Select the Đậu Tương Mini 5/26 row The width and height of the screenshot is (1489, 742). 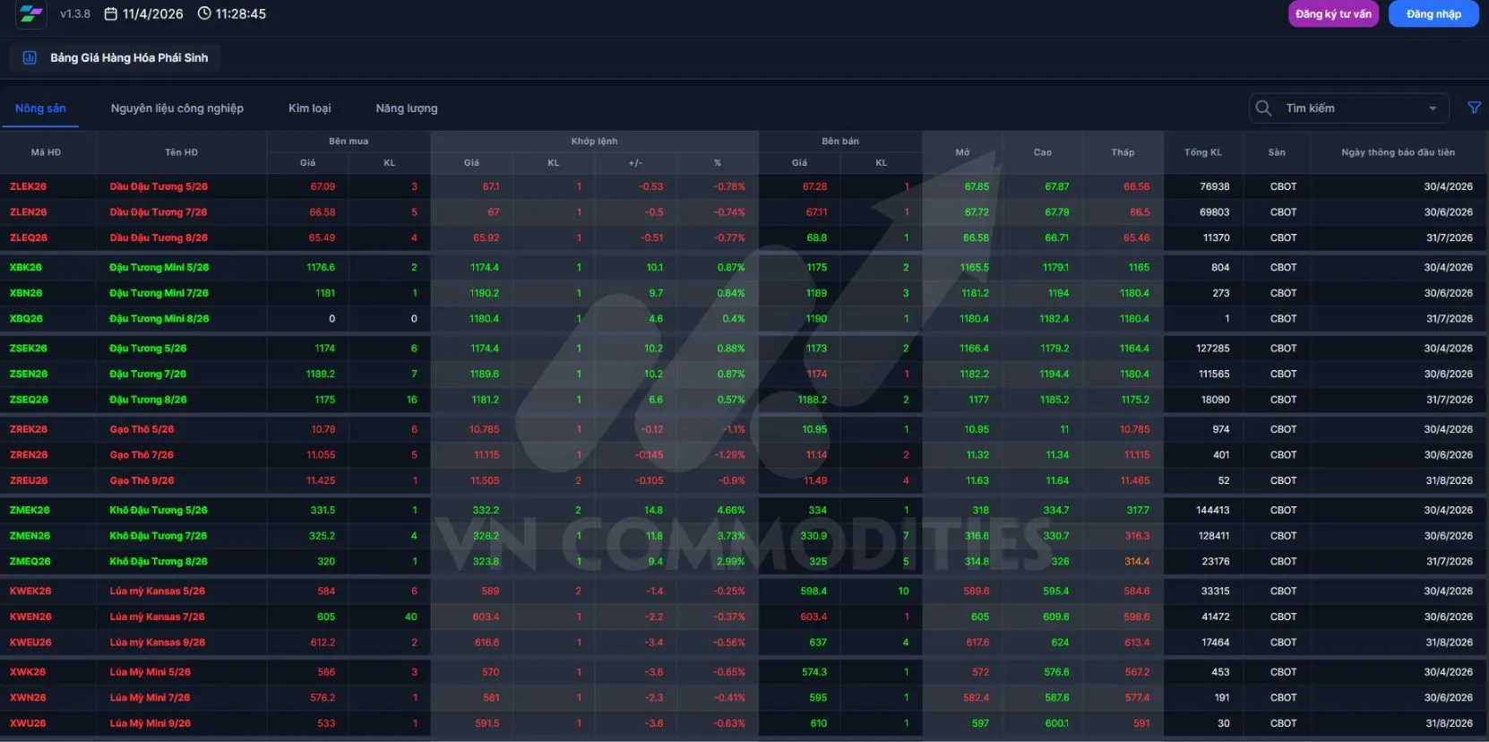[x=159, y=268]
